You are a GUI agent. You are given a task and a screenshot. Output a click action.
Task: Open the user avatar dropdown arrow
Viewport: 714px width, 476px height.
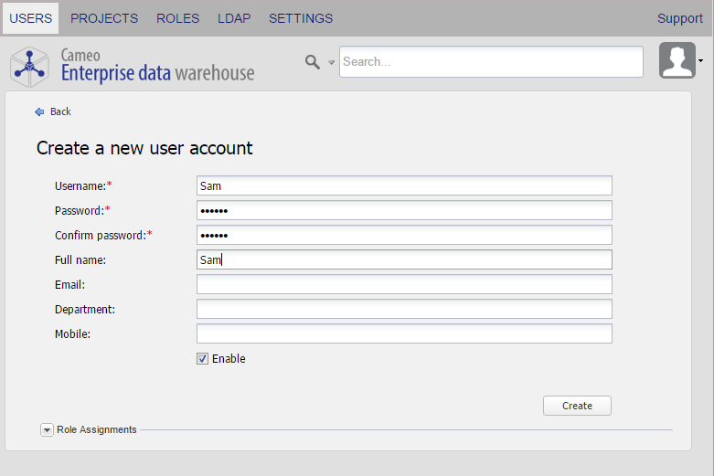coord(701,61)
